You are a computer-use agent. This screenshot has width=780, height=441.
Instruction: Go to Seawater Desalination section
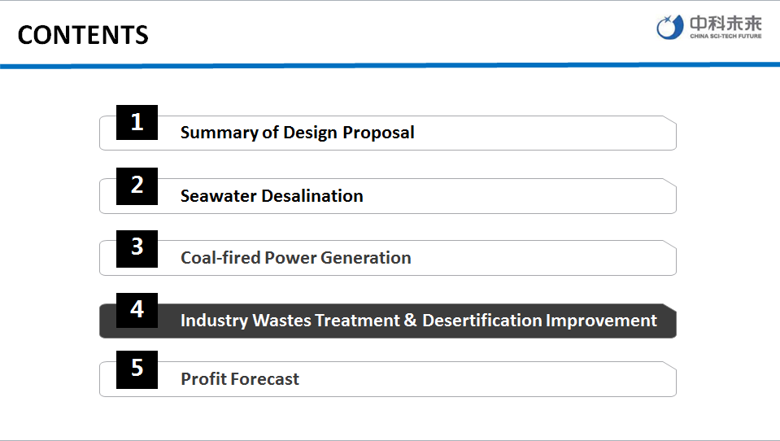(x=272, y=196)
